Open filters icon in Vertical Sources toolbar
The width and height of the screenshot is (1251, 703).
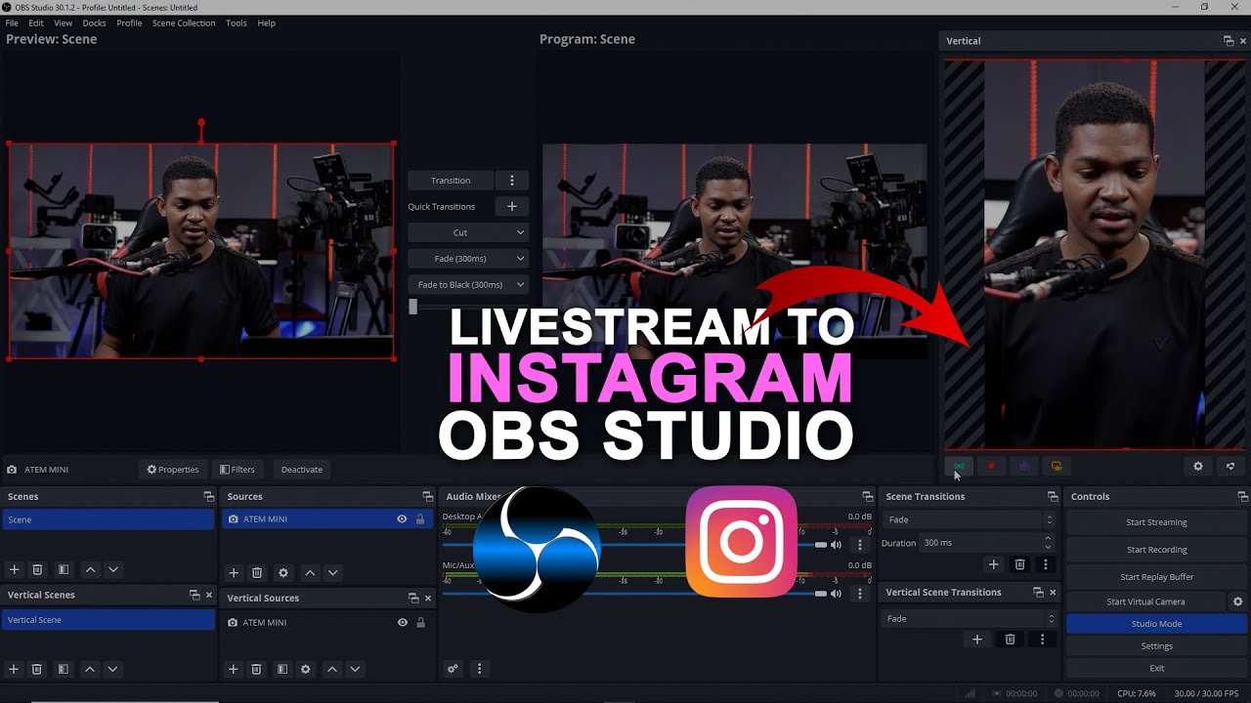282,669
